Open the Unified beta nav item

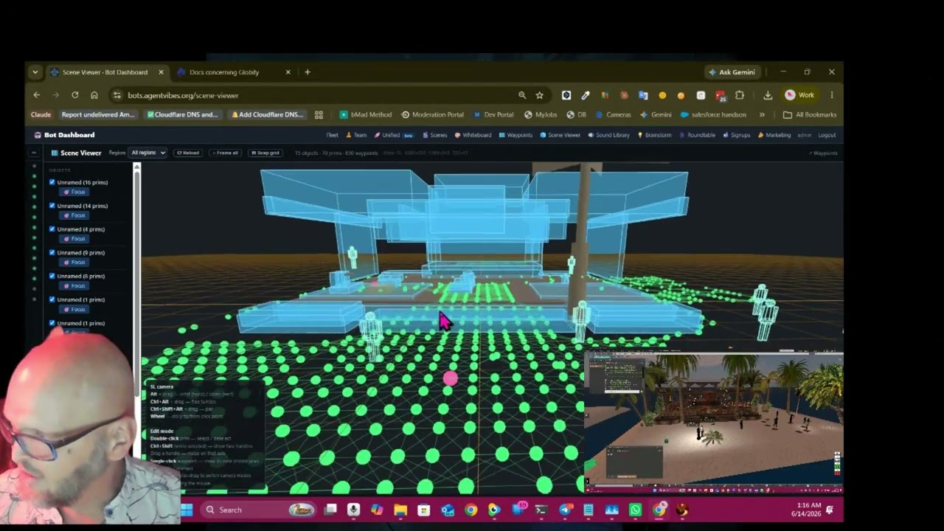click(x=394, y=135)
